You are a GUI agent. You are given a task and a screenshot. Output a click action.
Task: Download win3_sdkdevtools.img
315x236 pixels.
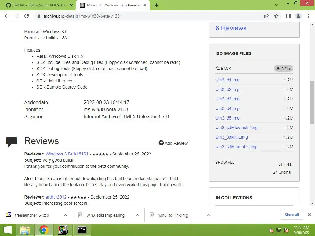coord(237,128)
